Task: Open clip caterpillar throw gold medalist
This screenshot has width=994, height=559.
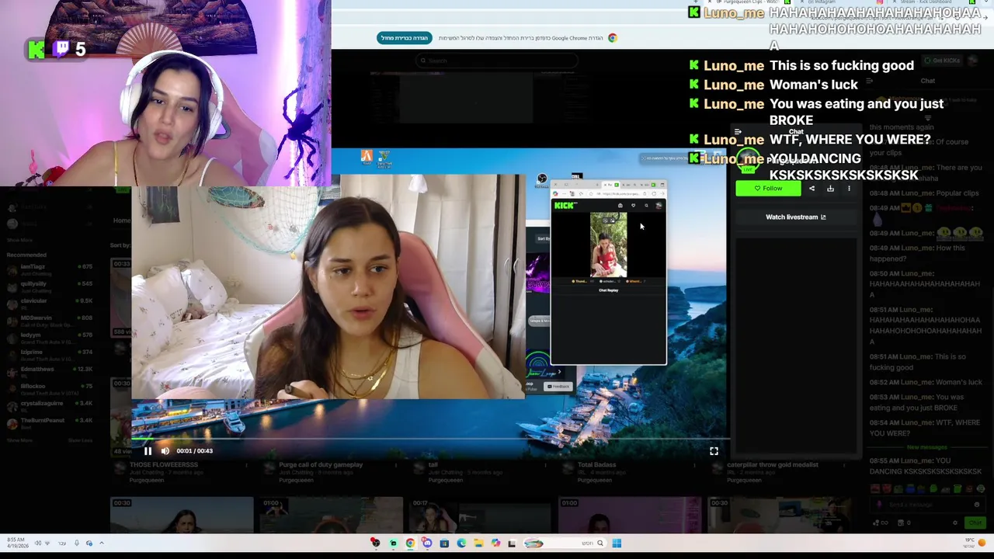Action: 773,465
